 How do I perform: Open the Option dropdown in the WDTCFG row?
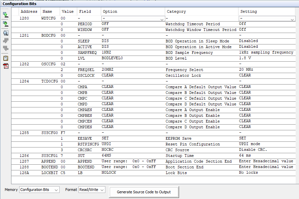tap(133, 19)
